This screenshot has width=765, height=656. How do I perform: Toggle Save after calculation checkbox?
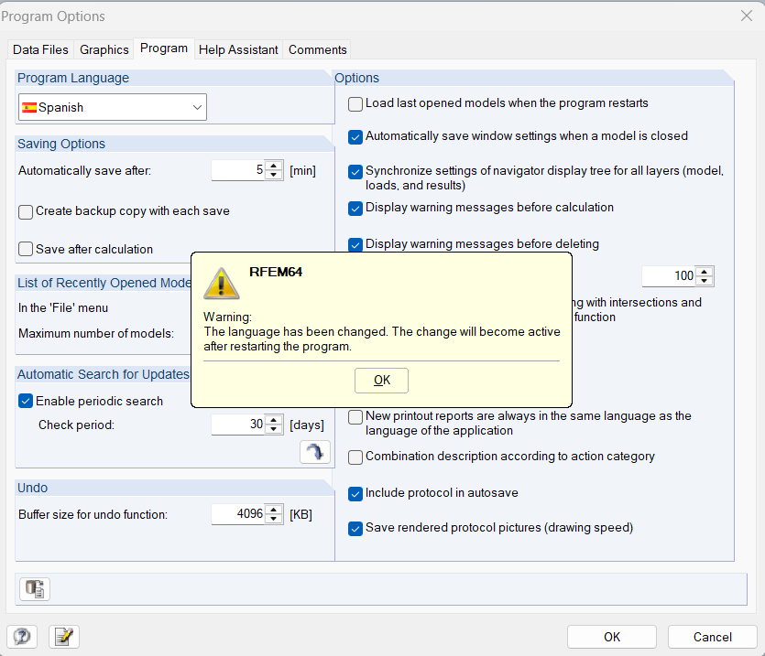pyautogui.click(x=26, y=249)
